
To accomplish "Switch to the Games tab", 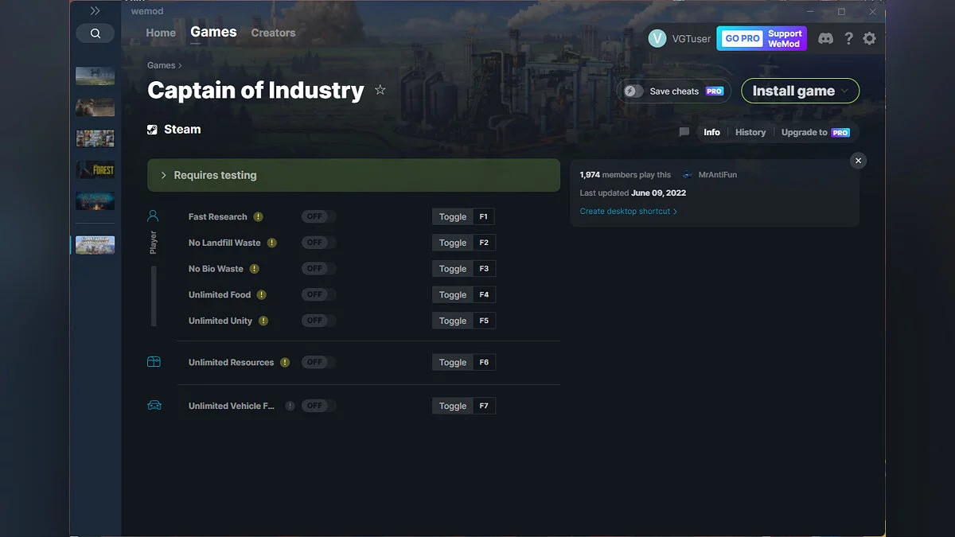I will point(213,32).
